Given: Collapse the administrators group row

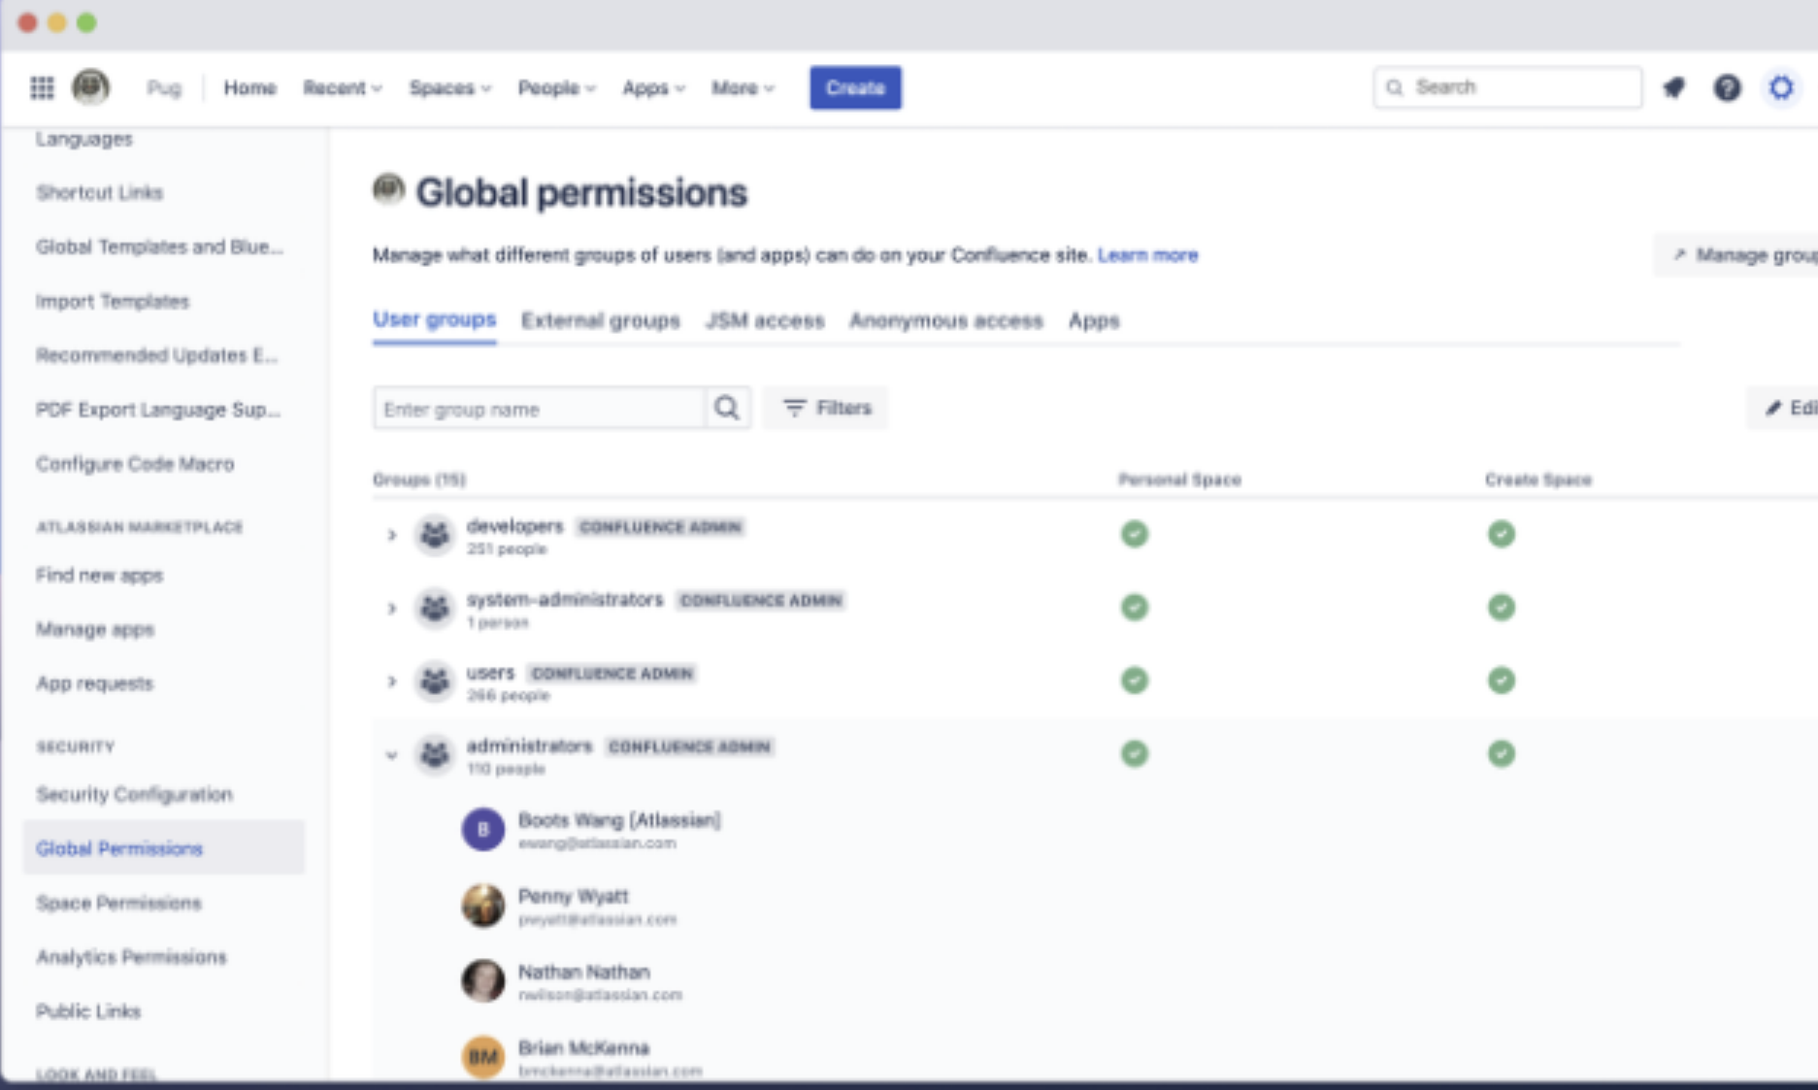Looking at the screenshot, I should pos(391,755).
